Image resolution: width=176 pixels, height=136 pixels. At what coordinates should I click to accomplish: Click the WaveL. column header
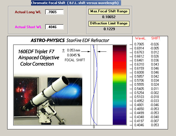[x=140, y=38]
